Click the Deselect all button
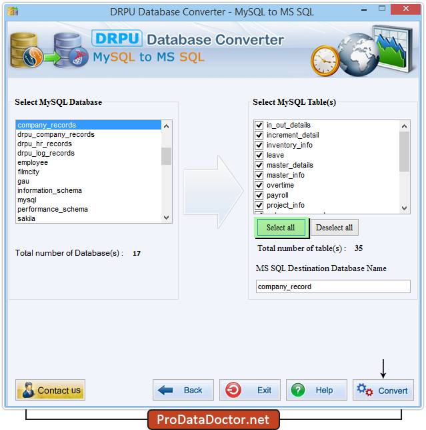 334,227
